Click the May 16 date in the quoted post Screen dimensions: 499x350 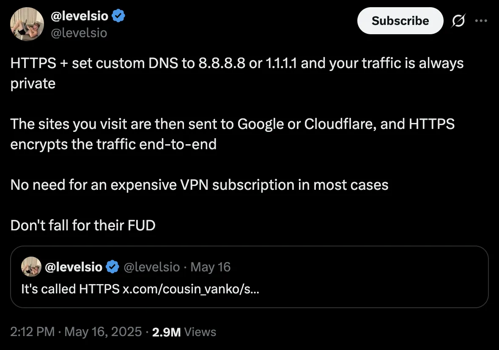click(x=210, y=267)
